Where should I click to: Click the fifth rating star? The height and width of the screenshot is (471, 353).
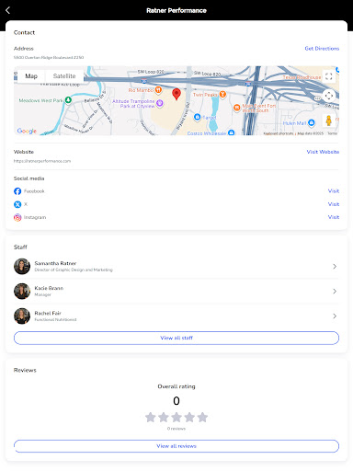coord(202,417)
